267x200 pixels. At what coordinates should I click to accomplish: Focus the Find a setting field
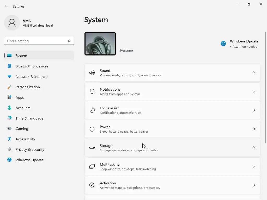click(x=36, y=41)
